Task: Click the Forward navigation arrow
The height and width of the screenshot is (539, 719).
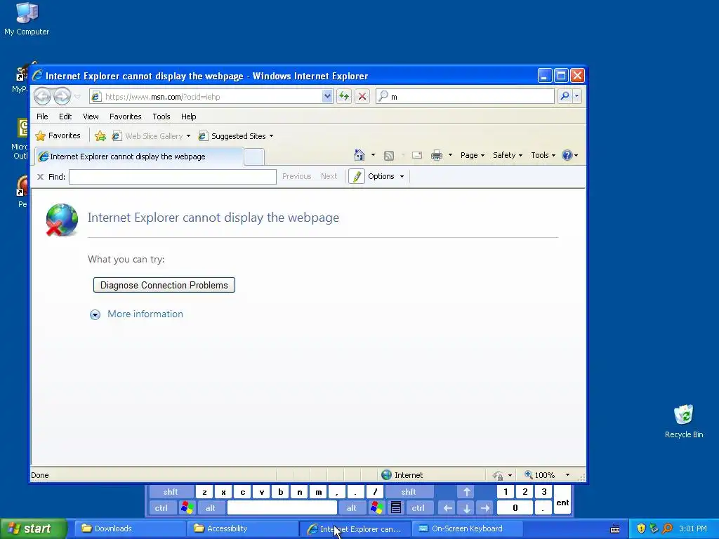Action: tap(62, 96)
